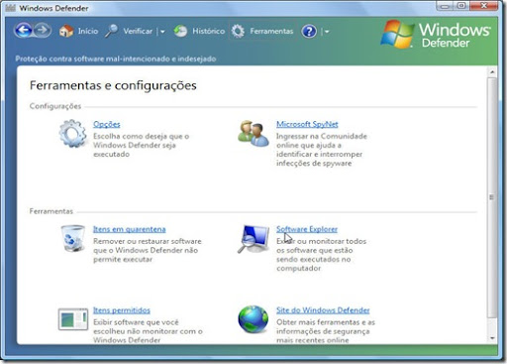
Task: Click the Microsoft SpyNet people icon
Action: pyautogui.click(x=253, y=133)
